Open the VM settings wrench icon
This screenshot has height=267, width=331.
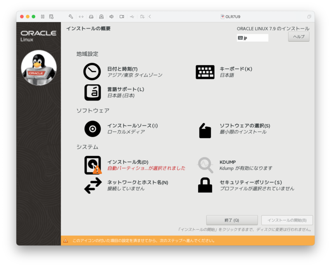(x=71, y=17)
